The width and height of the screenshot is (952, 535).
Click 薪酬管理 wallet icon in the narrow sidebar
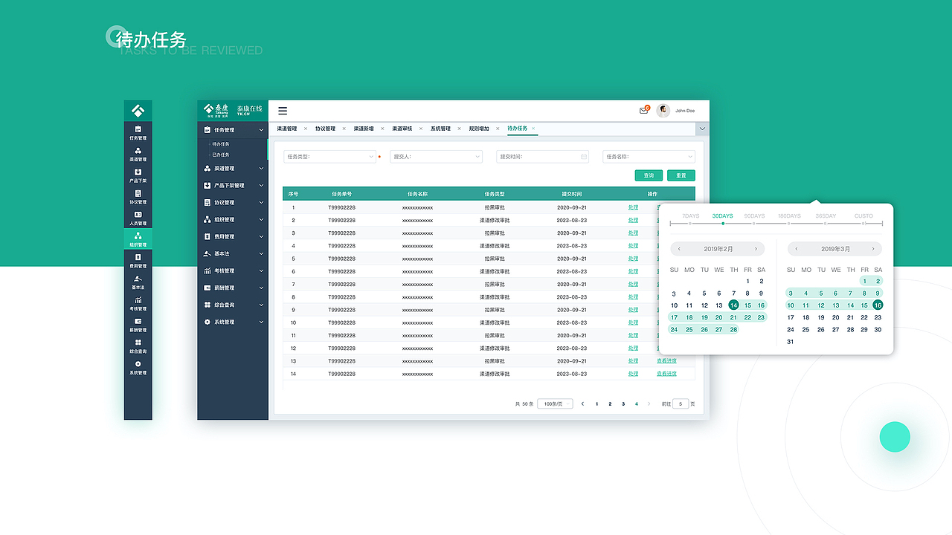[138, 325]
